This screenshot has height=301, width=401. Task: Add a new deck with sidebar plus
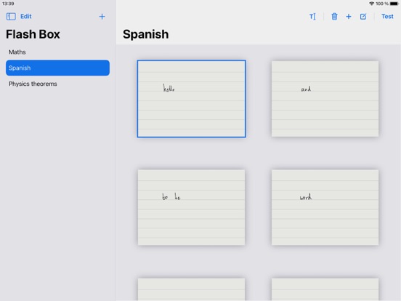(x=102, y=17)
